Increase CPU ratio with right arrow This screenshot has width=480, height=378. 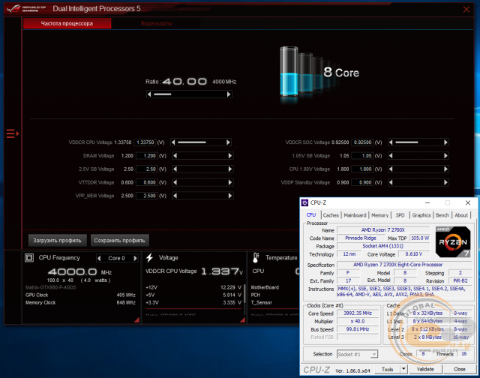tap(229, 94)
